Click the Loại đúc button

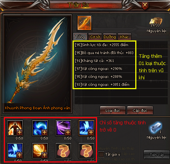click(x=113, y=110)
